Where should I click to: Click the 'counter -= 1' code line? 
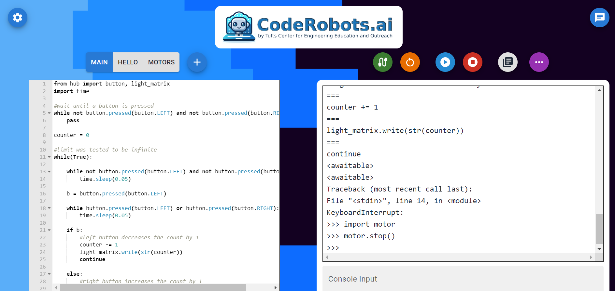[99, 245]
